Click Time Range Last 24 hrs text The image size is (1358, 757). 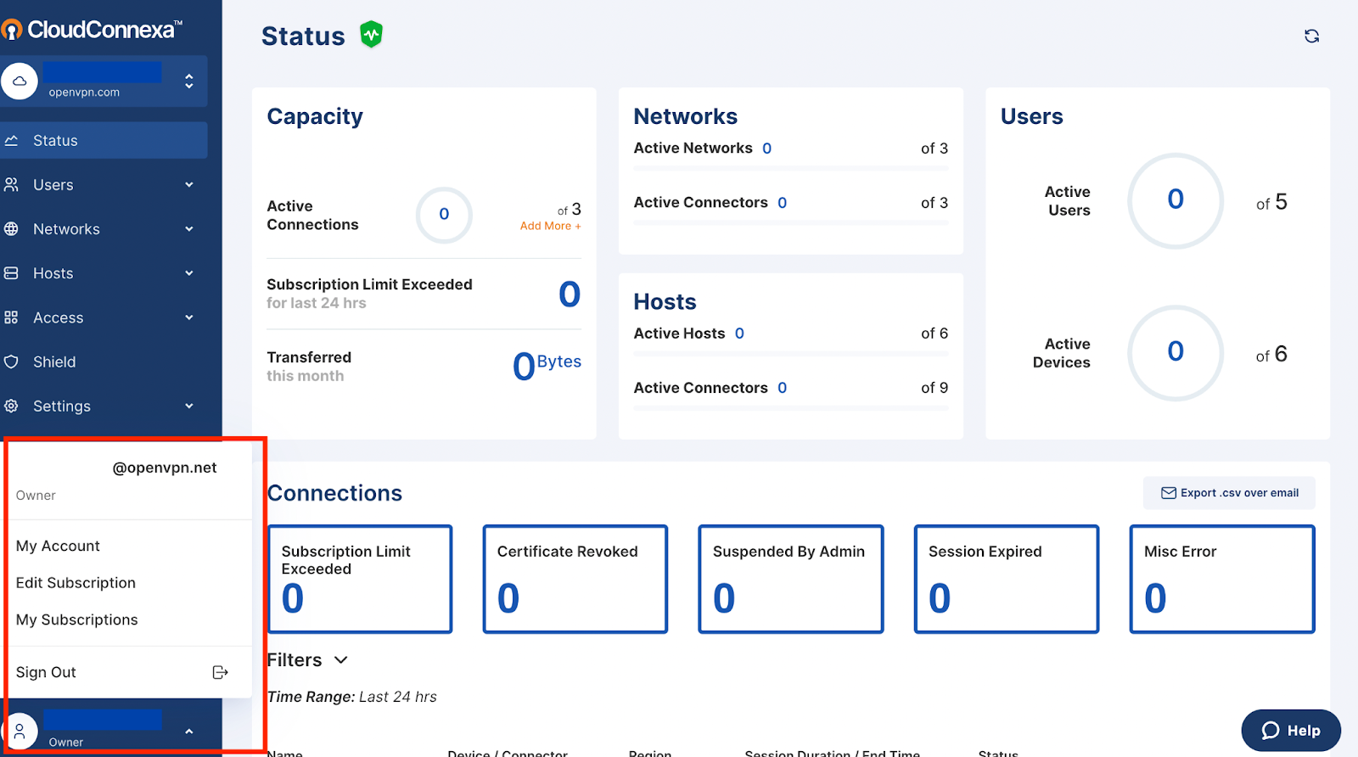[x=352, y=697]
